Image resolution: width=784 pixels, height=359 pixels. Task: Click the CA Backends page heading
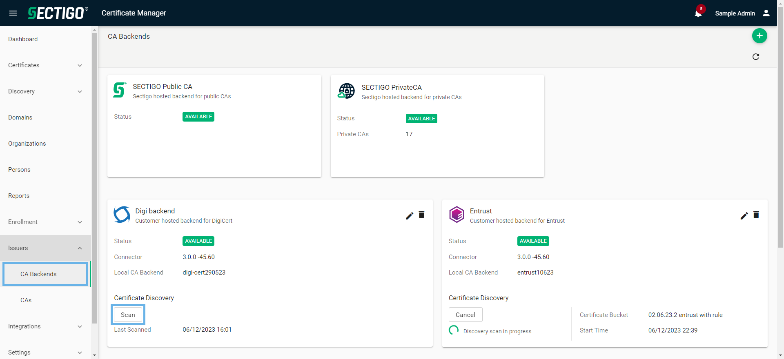(129, 36)
